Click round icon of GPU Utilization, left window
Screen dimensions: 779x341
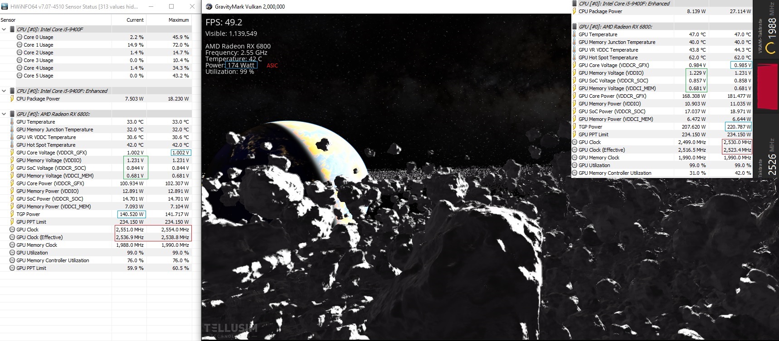12,253
